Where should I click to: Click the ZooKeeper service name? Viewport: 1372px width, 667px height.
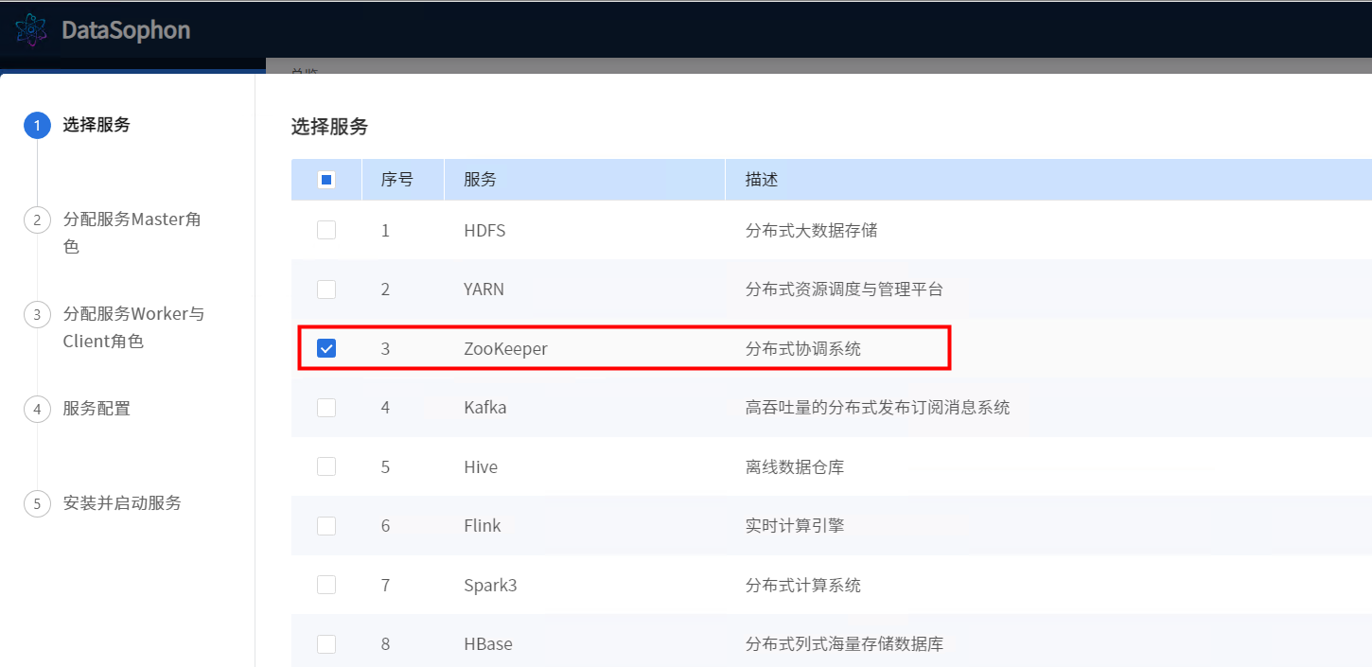point(505,348)
